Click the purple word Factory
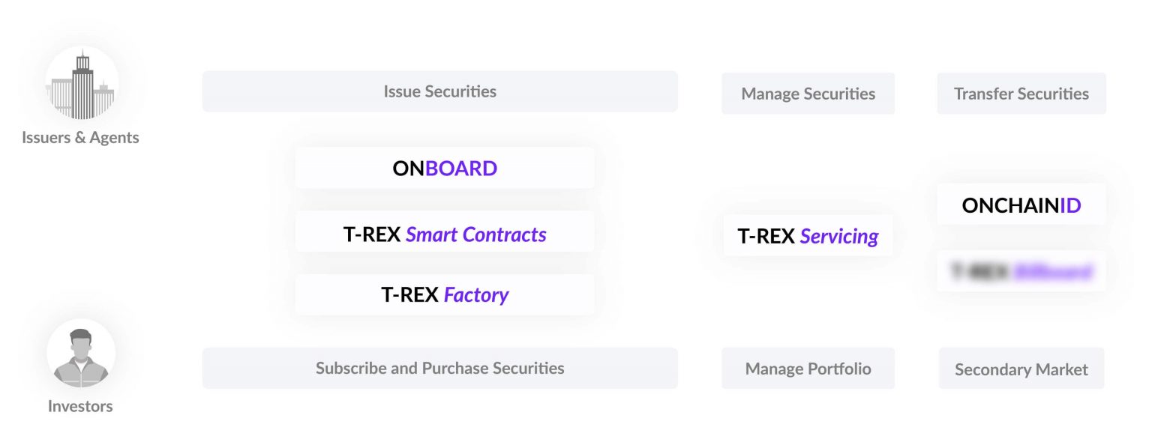This screenshot has width=1152, height=433. (476, 295)
